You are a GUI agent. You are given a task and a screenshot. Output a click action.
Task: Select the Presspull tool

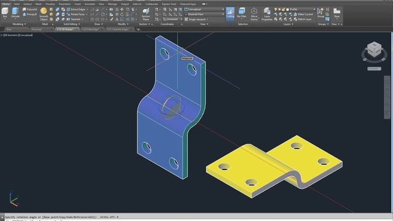(29, 14)
